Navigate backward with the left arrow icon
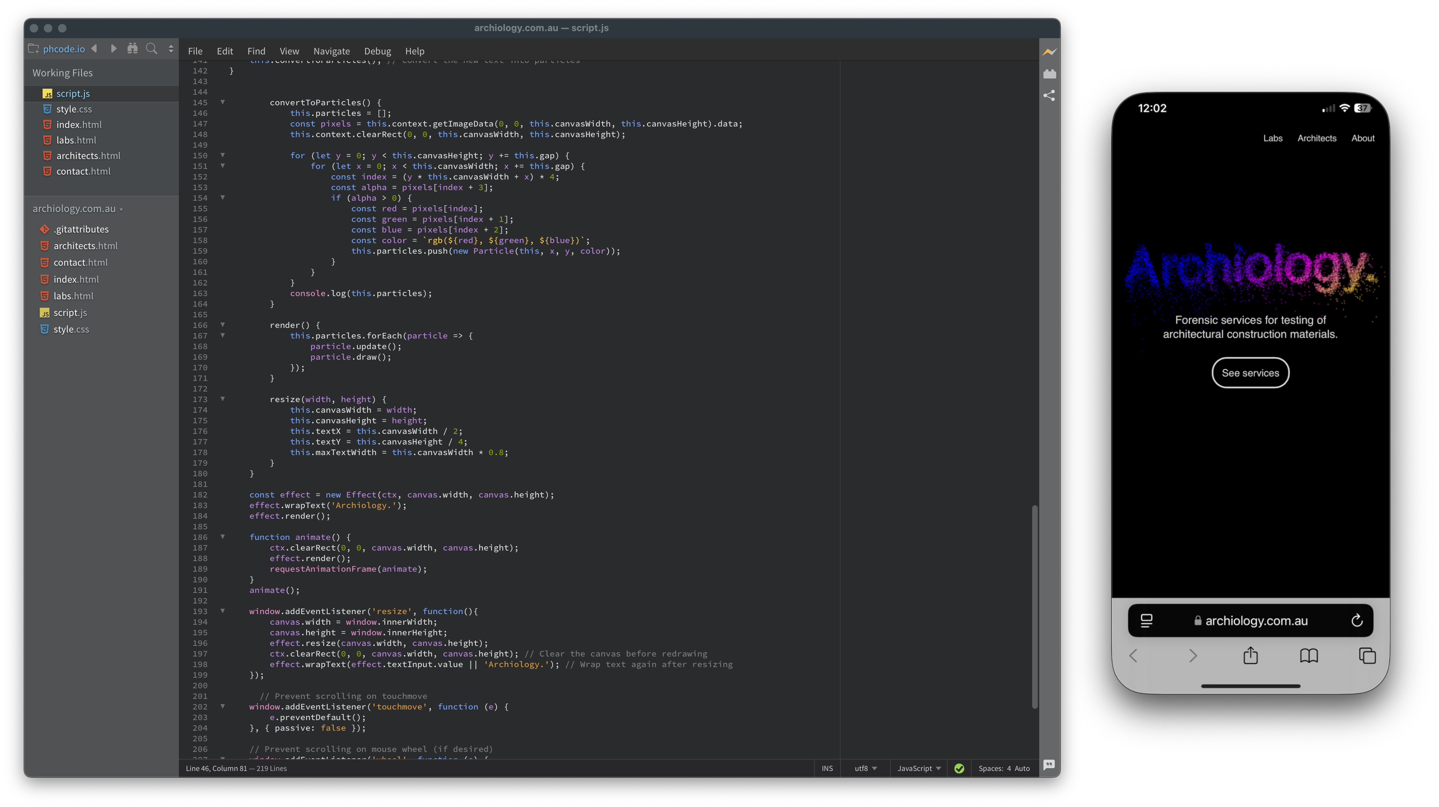1439x807 pixels. point(94,49)
